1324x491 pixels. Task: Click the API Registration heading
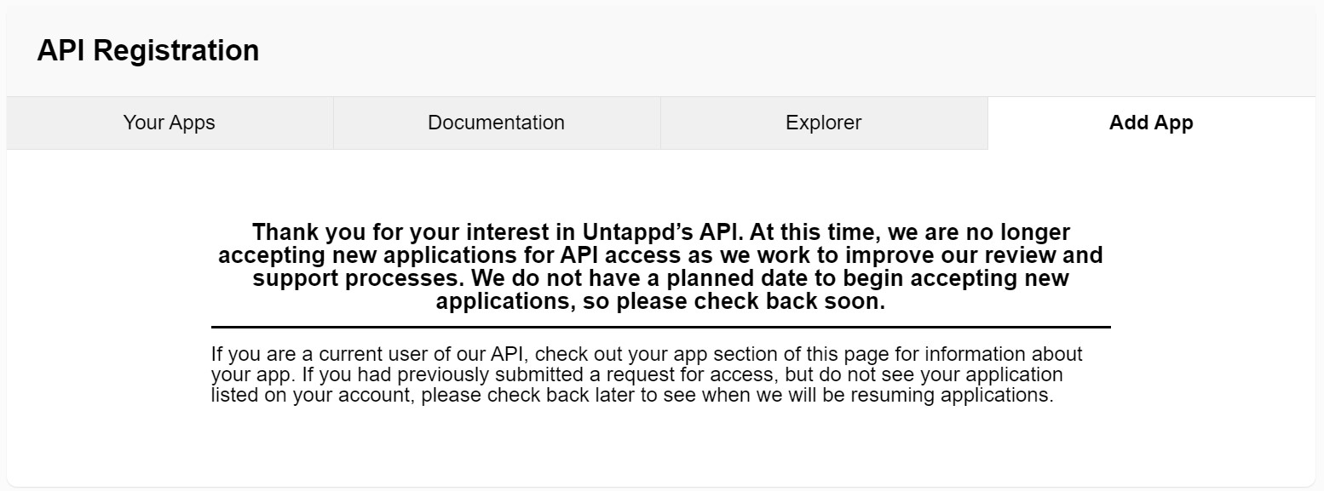click(148, 50)
